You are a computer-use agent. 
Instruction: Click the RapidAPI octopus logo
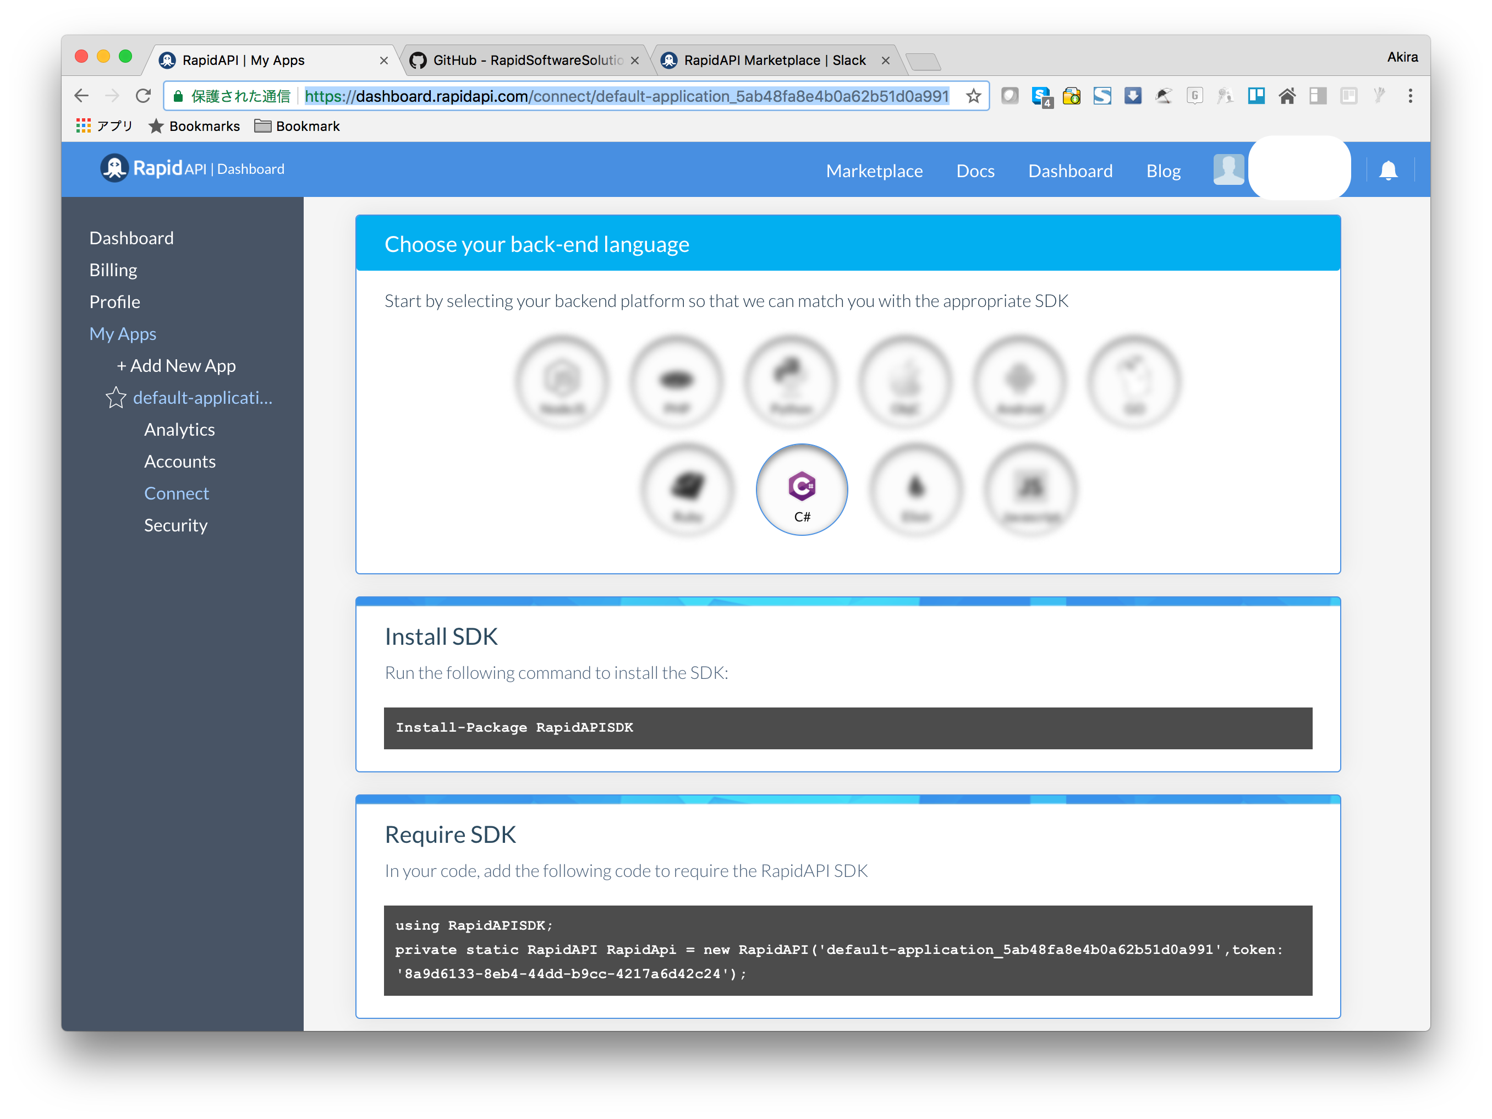point(114,168)
